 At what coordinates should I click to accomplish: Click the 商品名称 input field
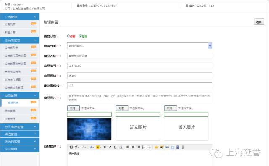point(140,56)
